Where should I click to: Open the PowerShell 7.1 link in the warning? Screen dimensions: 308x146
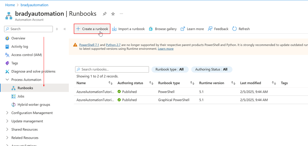(89, 45)
